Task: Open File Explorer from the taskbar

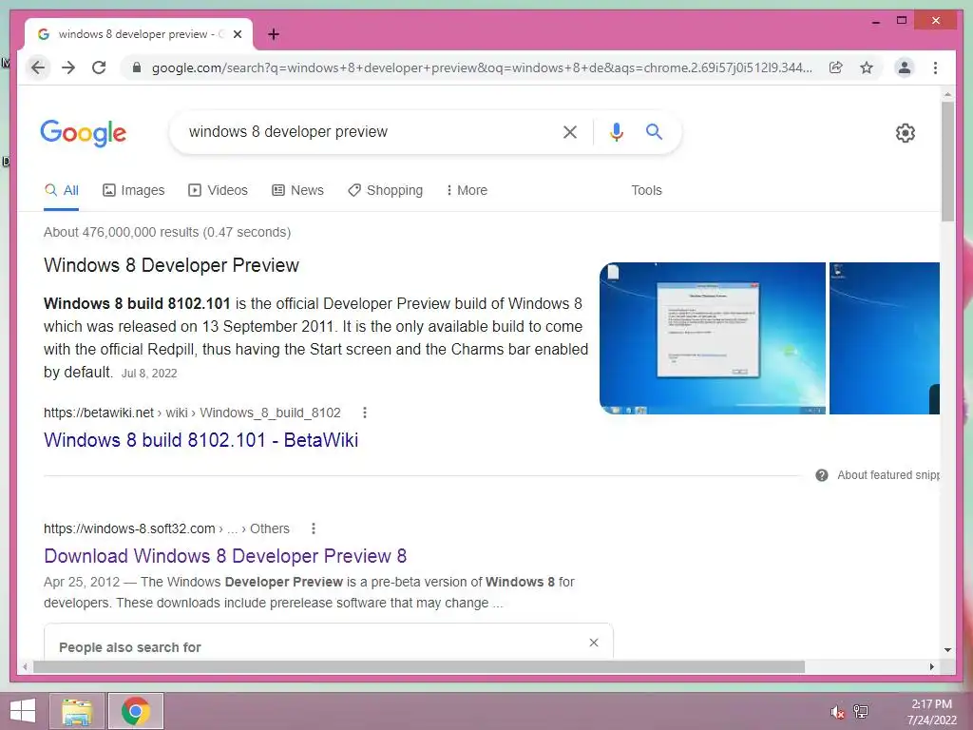Action: click(77, 711)
